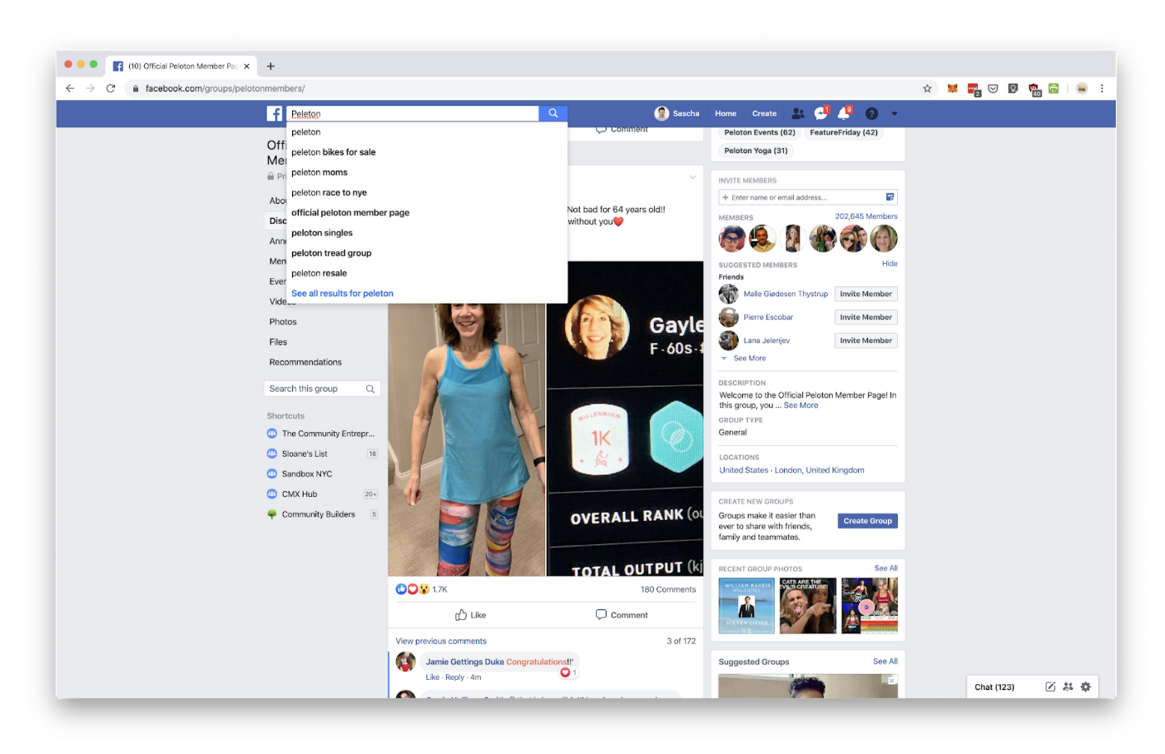Select the 'peloton moms' suggestion
The image size is (1165, 754).
(x=427, y=172)
